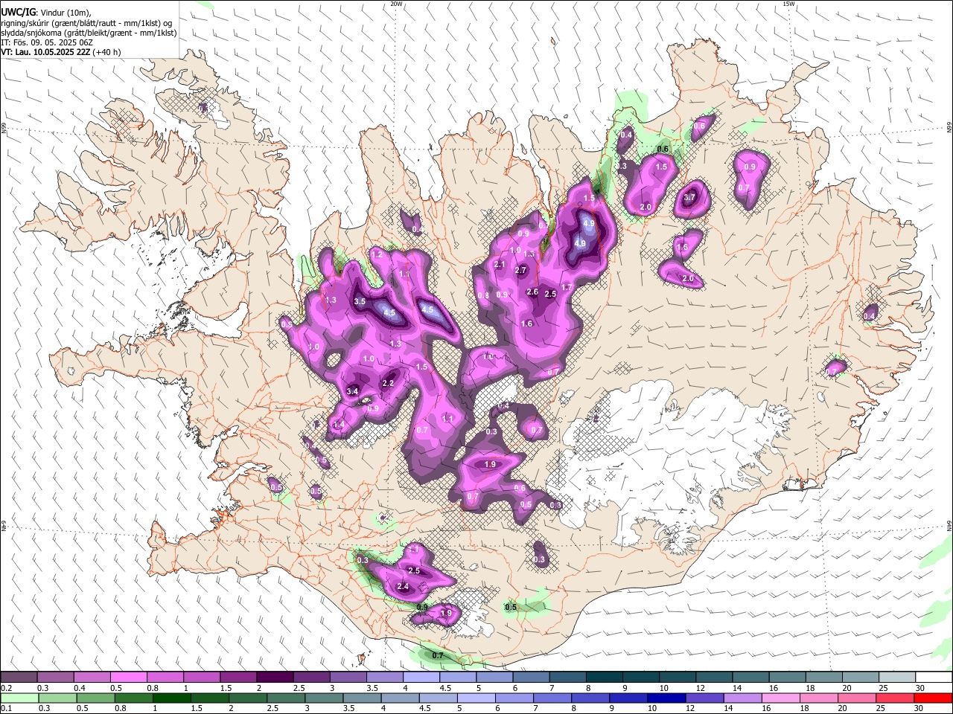
Task: Click the green rain-scale swatch labeled 0.5
Action: pos(96,698)
